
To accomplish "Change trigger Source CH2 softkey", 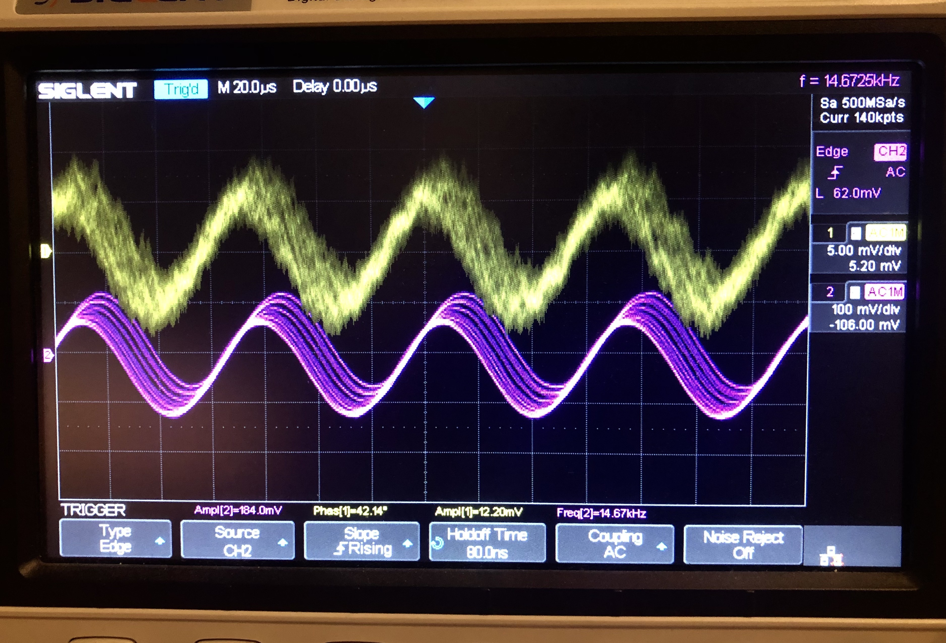I will (x=237, y=540).
